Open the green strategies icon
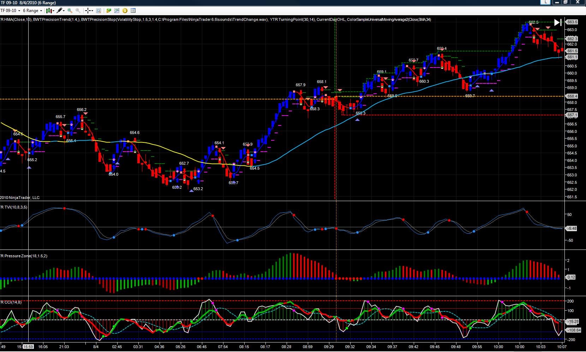This screenshot has width=586, height=352. click(109, 11)
